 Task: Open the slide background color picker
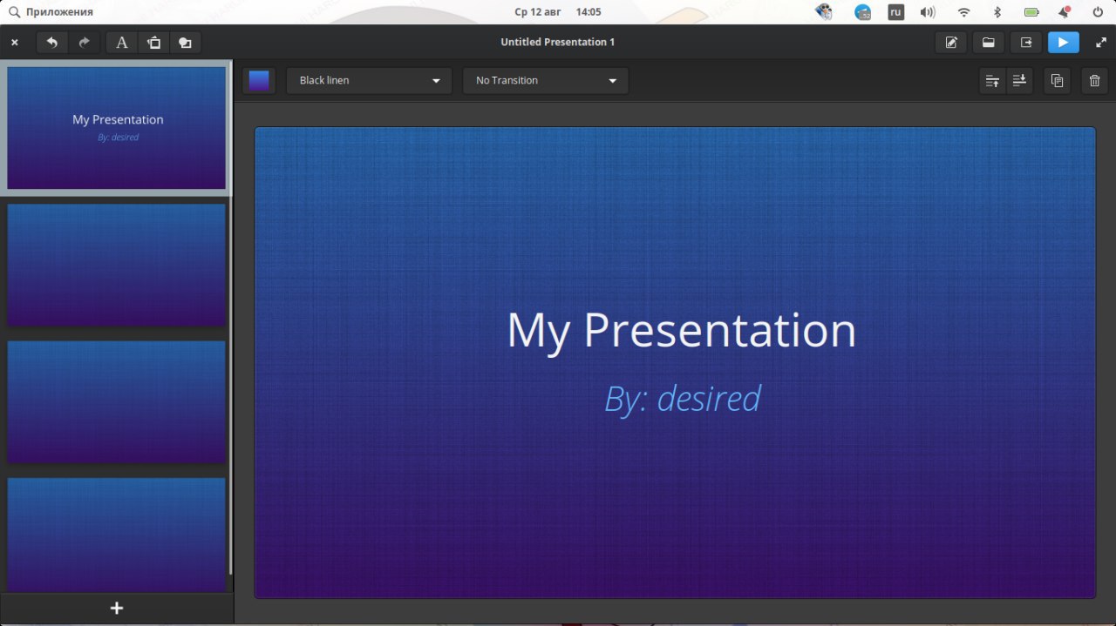tap(259, 80)
